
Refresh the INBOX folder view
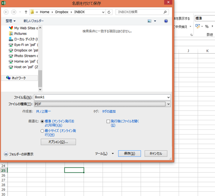point(109,12)
